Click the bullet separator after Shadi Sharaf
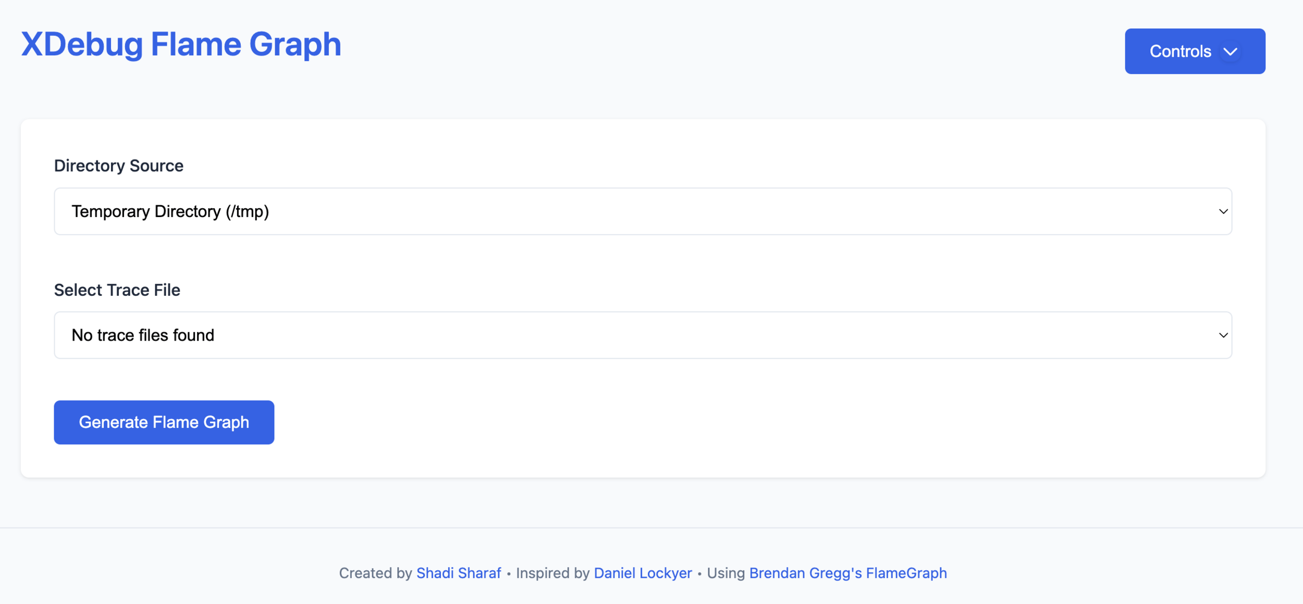This screenshot has width=1303, height=604. click(509, 573)
